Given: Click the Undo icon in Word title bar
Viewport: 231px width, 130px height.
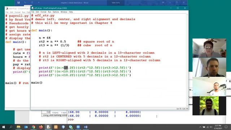Looking at the screenshot, I should tap(25, 3).
